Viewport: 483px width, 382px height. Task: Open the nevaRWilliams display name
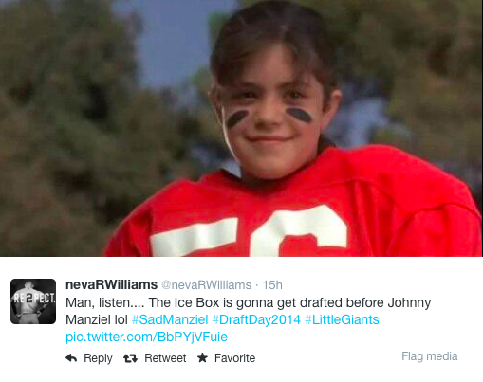[111, 284]
